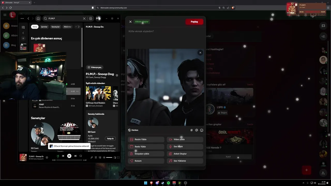Open GATman And Robbin video thumbnail
The width and height of the screenshot is (331, 186).
tap(98, 93)
